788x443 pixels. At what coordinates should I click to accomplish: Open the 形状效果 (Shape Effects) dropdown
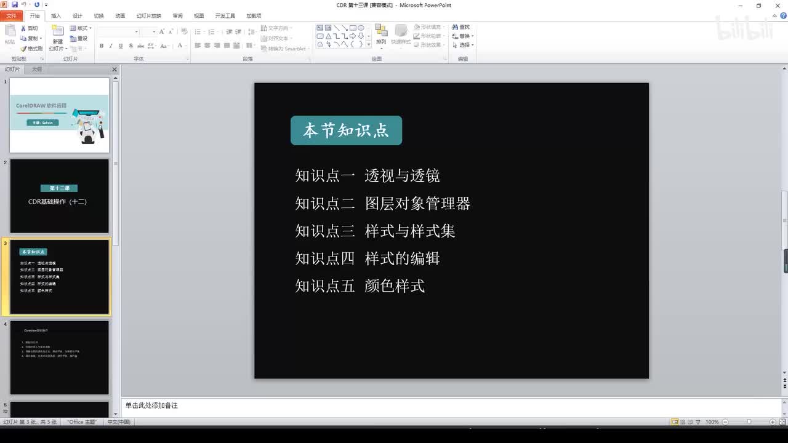[428, 45]
